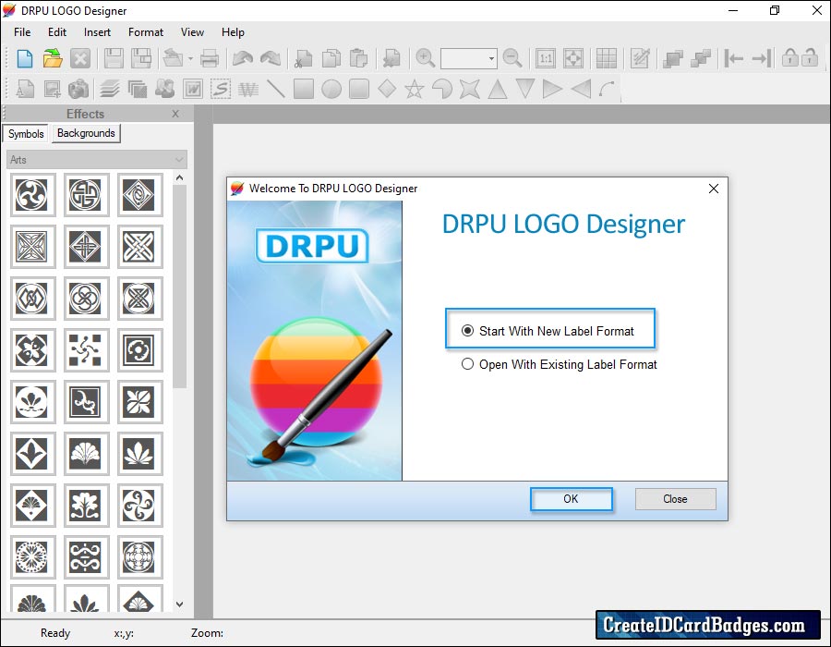Open the Help menu
This screenshot has height=647, width=831.
click(x=234, y=32)
